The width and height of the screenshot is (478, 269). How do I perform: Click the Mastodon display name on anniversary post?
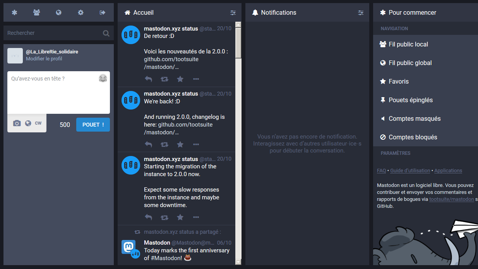157,243
